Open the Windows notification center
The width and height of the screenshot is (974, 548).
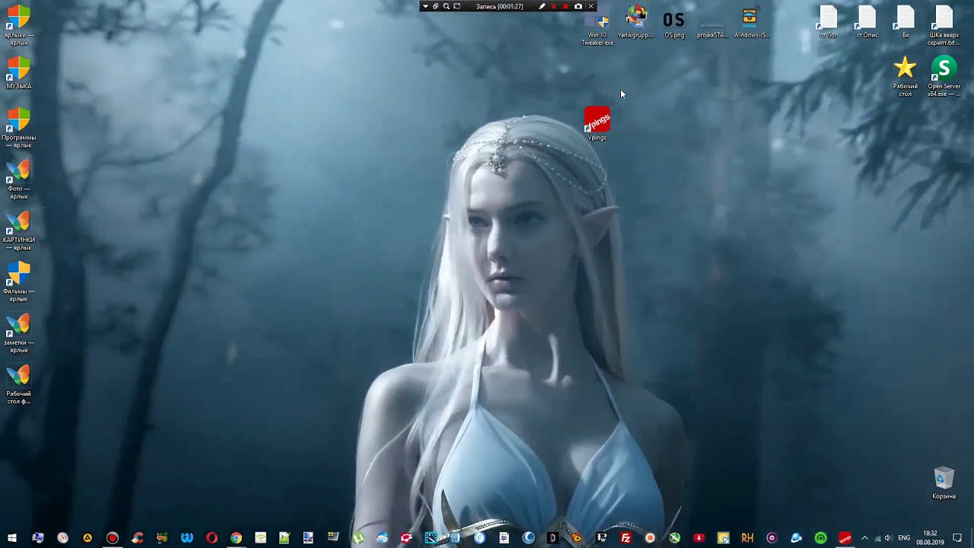coord(957,538)
